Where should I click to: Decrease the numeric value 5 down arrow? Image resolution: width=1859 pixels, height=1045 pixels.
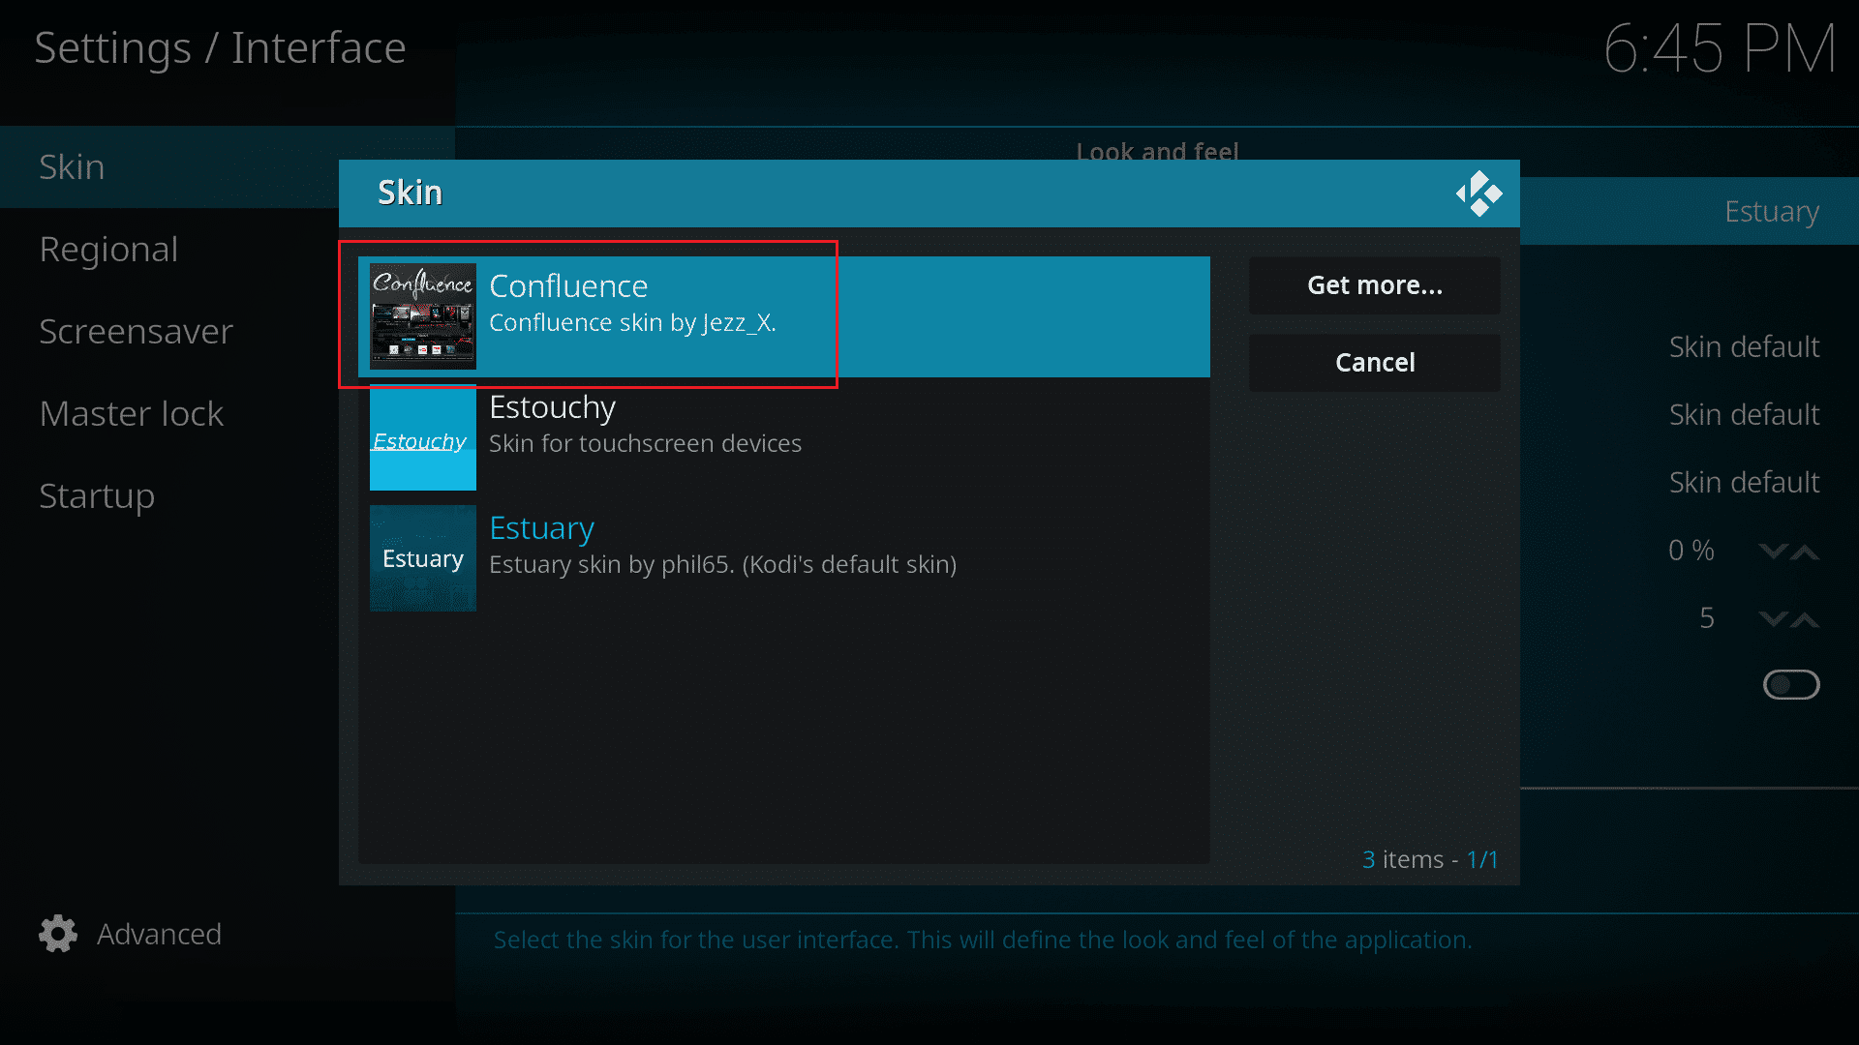tap(1774, 619)
